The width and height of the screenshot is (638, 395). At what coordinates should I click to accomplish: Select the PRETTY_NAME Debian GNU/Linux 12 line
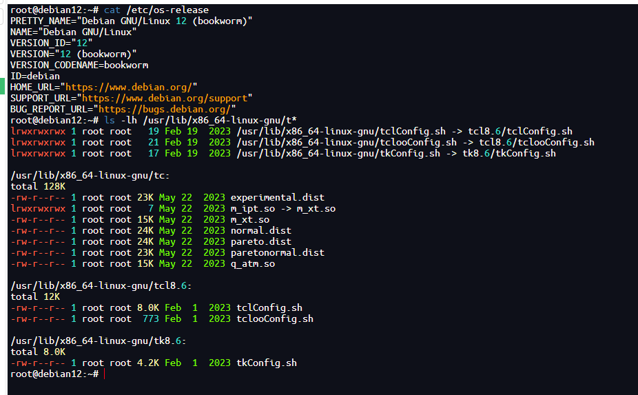pyautogui.click(x=131, y=21)
